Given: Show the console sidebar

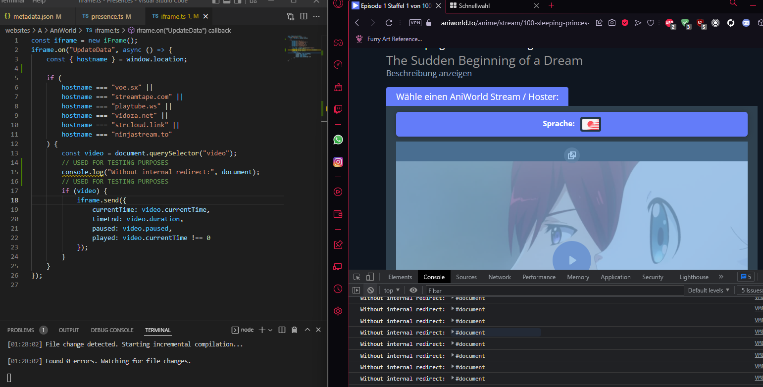Looking at the screenshot, I should point(356,290).
